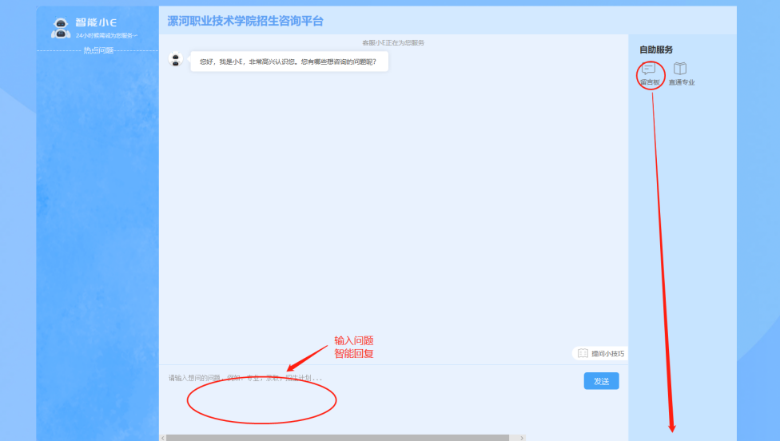The image size is (780, 441).
Task: Send the message with 发送 button
Action: pos(601,381)
